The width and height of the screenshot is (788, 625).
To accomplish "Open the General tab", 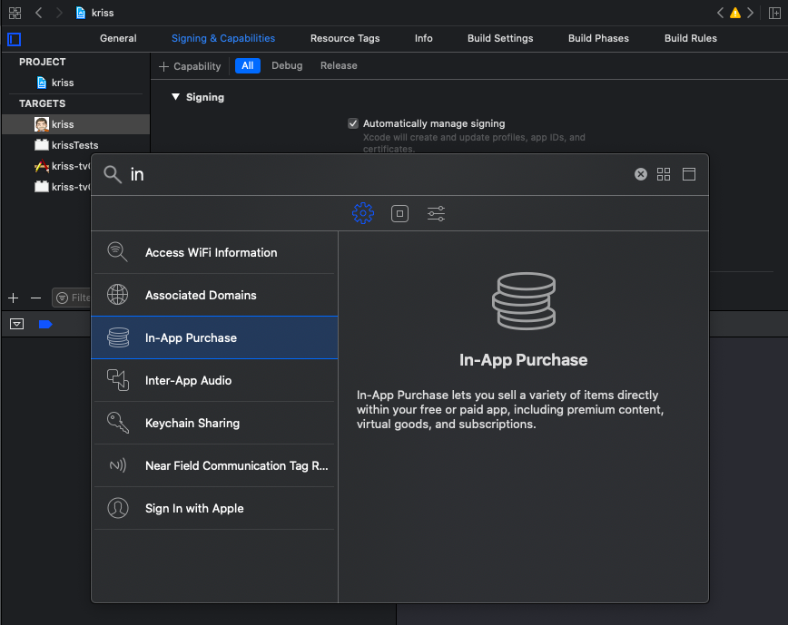I will (x=118, y=38).
